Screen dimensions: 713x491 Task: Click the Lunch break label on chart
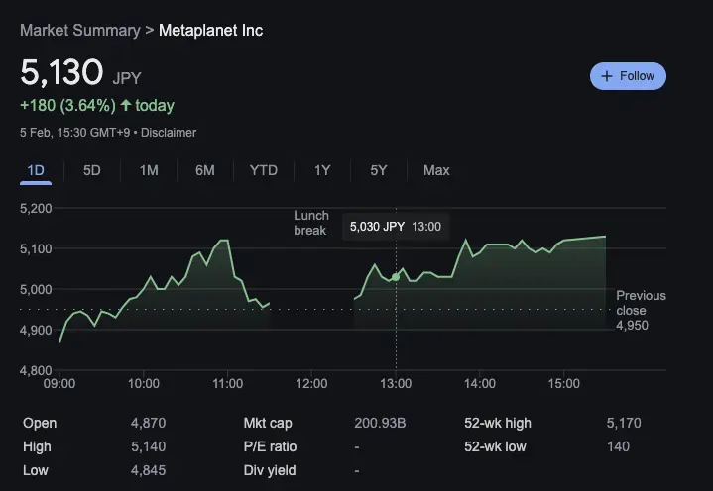coord(310,223)
